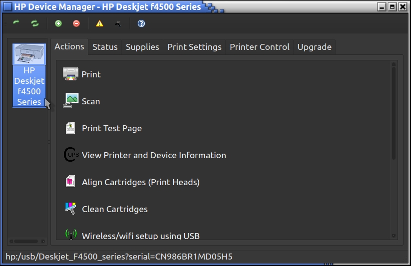Click the wrench settings toolbar icon
411x266 pixels.
coord(118,23)
